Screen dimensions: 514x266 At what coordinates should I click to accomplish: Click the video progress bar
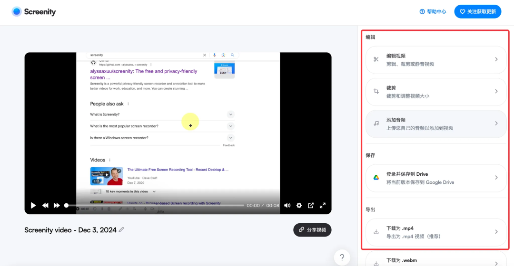[155, 206]
